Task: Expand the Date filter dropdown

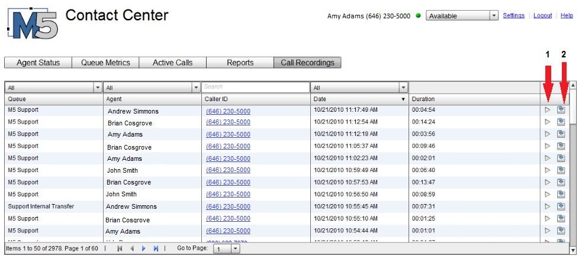Action: pyautogui.click(x=403, y=88)
